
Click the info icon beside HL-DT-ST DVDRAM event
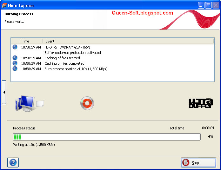(15, 47)
